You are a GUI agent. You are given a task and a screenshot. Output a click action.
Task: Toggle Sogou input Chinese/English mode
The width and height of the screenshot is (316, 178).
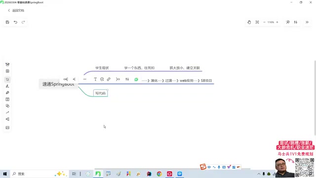[209, 167]
